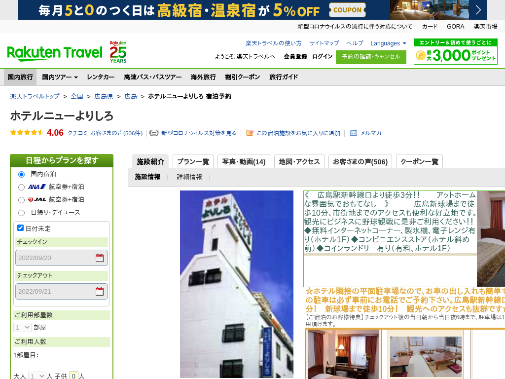The image size is (505, 379).
Task: Go to 広島 breadcrumb link
Action: click(130, 96)
